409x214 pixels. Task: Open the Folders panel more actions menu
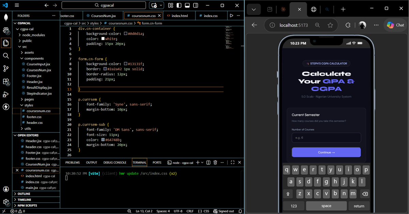click(54, 16)
